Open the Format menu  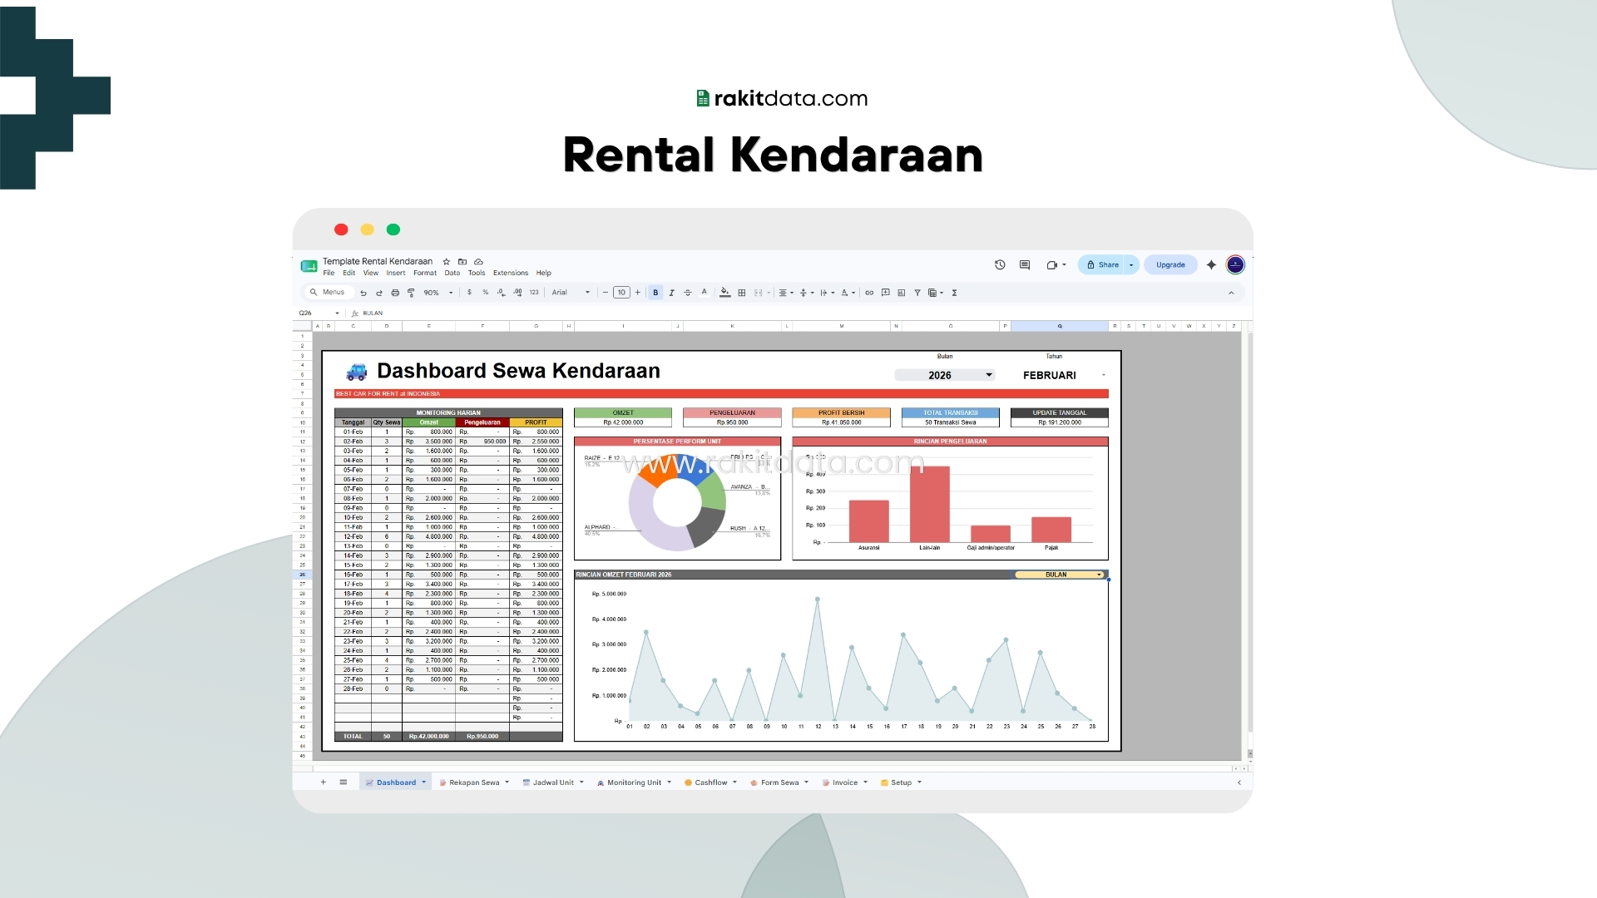pos(425,273)
